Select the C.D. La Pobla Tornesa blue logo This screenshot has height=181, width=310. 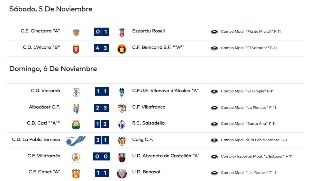click(76, 141)
